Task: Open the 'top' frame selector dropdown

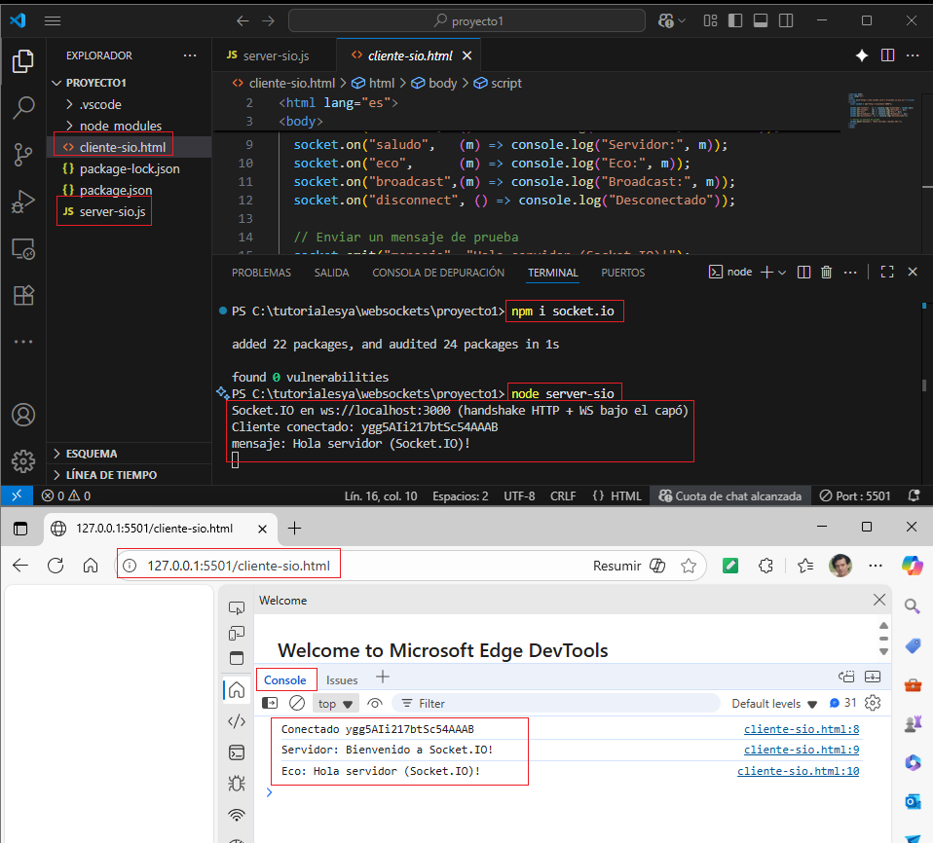Action: pos(335,703)
